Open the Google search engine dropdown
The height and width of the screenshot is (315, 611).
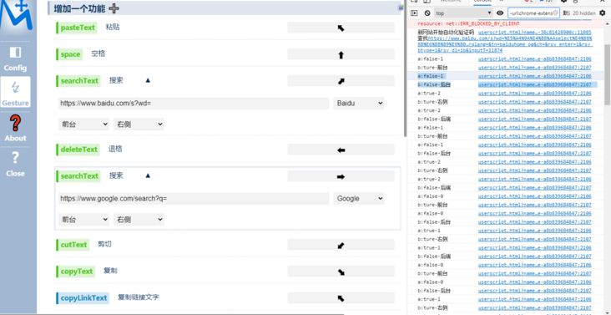point(359,198)
